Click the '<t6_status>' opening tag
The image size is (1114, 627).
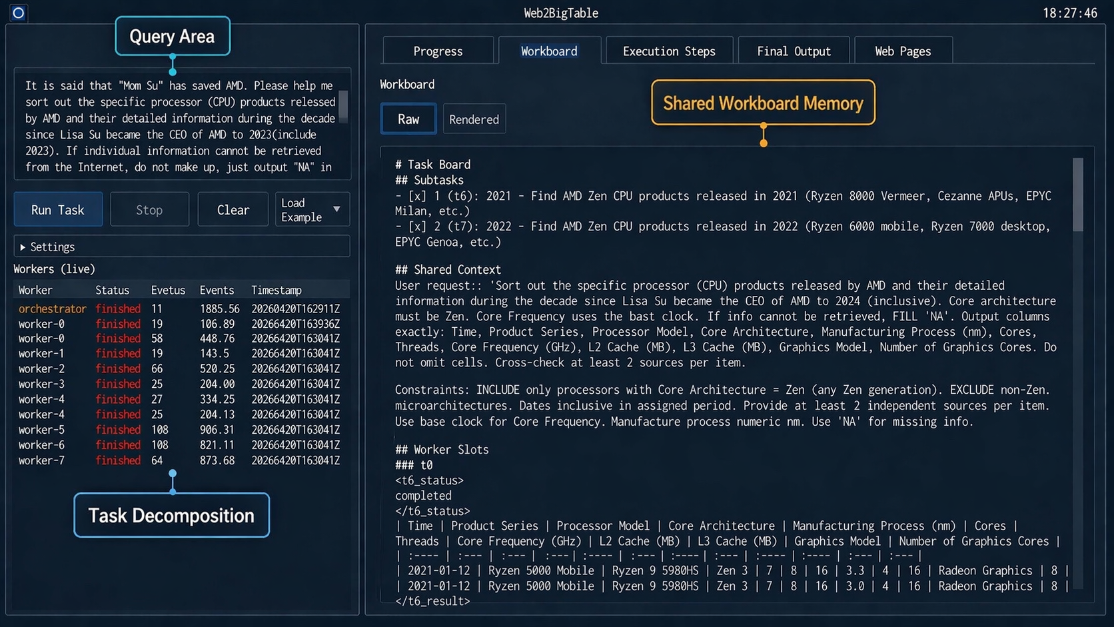coord(429,480)
